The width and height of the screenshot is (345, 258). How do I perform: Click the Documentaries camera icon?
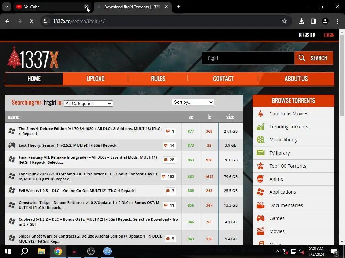(x=261, y=205)
